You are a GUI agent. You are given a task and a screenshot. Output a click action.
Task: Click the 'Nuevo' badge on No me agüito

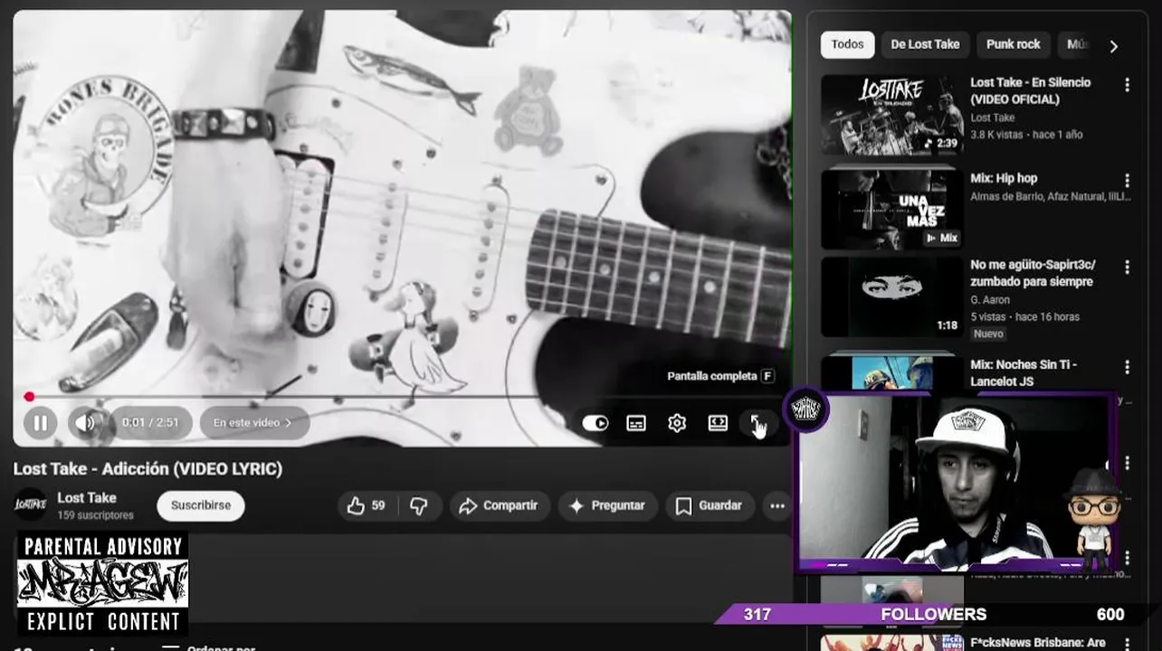pyautogui.click(x=988, y=334)
